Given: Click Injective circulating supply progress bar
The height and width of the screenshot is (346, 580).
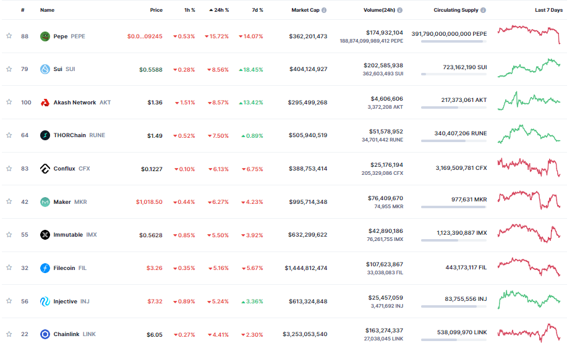Looking at the screenshot, I should point(453,306).
